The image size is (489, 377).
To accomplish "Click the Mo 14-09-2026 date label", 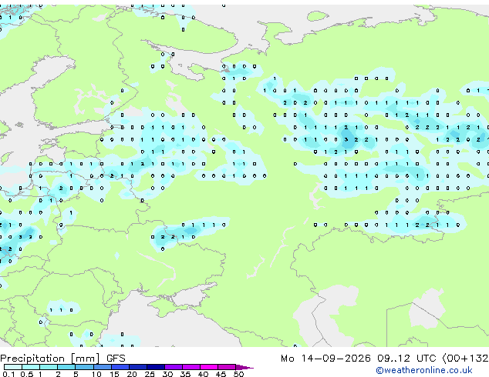I will (325, 359).
